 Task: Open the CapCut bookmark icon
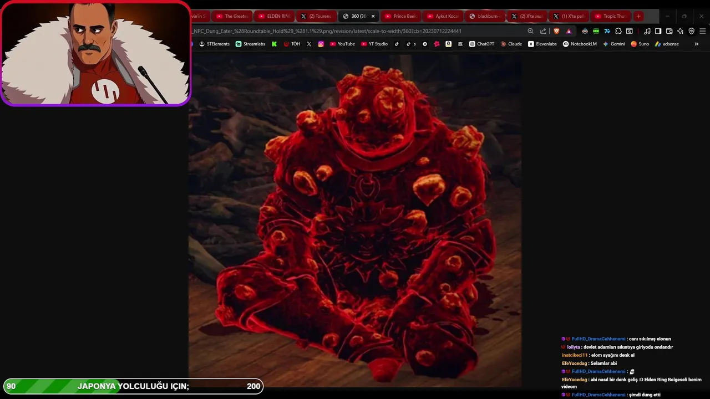460,44
